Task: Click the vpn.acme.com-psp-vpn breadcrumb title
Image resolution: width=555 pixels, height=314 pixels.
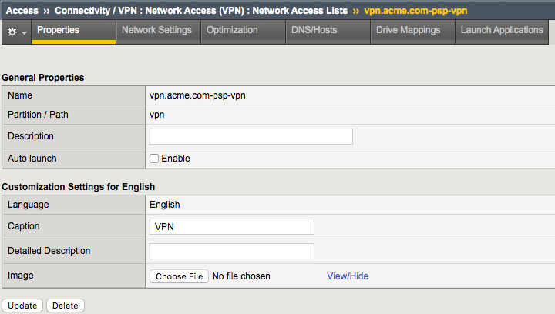Action: pyautogui.click(x=415, y=11)
